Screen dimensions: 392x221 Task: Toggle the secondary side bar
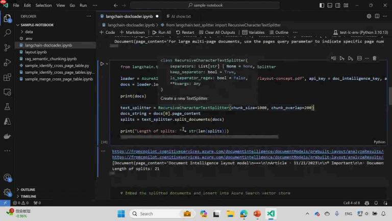(x=338, y=5)
